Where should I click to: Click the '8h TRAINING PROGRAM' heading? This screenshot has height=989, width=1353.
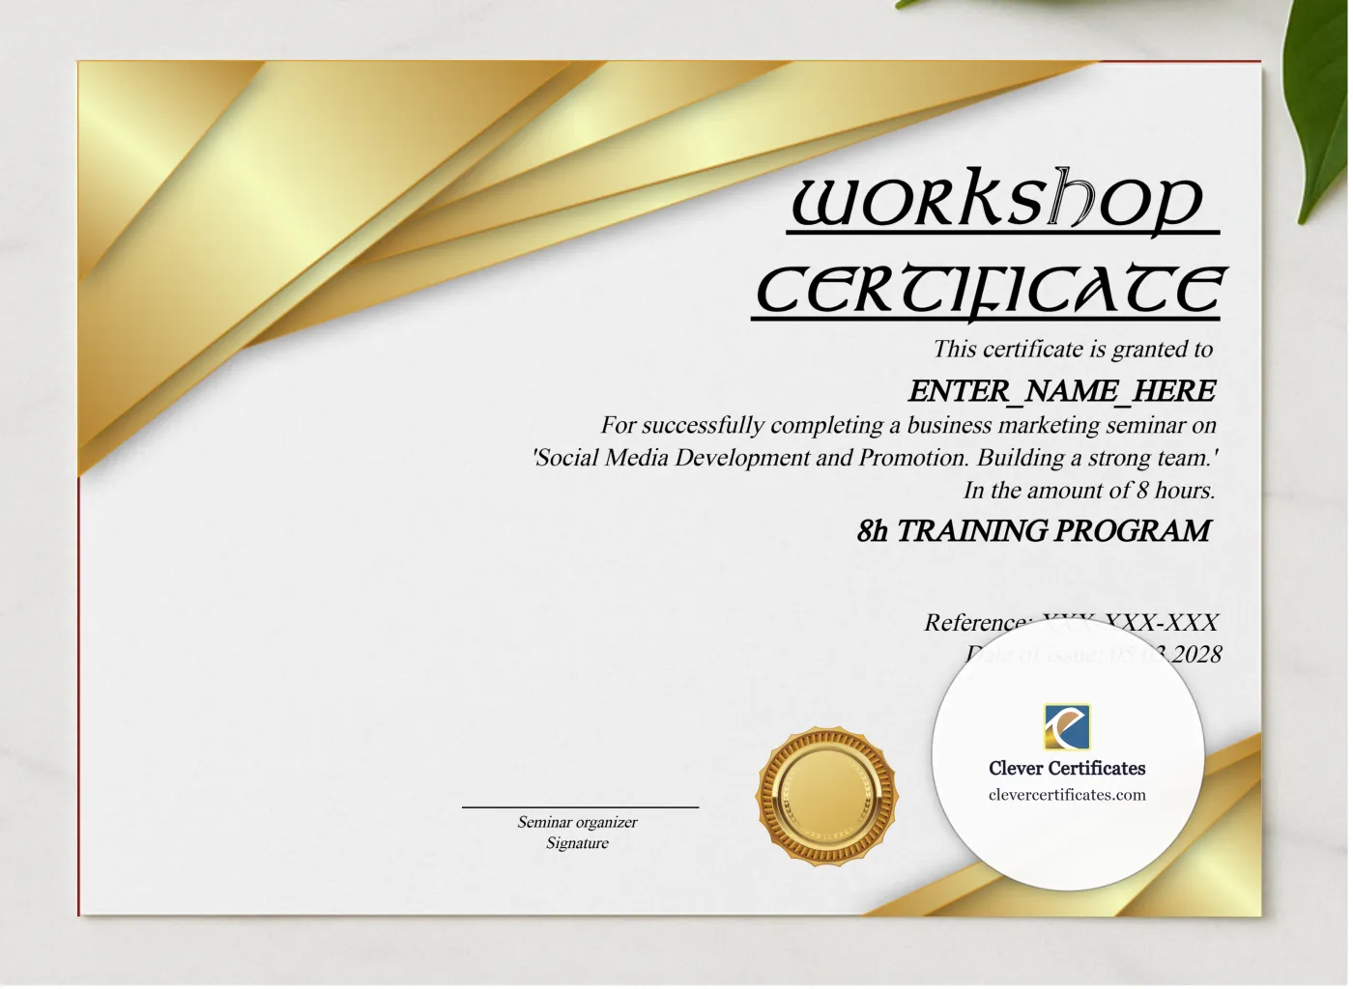click(x=1034, y=531)
